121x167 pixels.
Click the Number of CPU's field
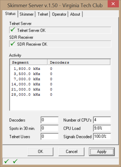pos(102,120)
